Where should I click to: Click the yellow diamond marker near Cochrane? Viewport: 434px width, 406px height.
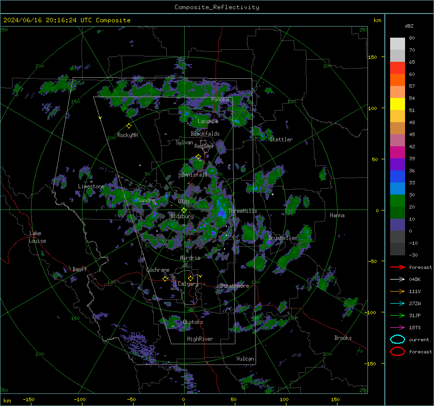[x=165, y=279]
